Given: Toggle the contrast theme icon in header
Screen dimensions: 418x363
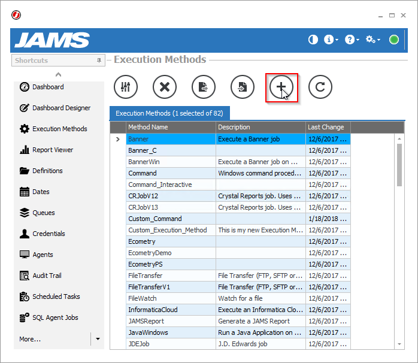Looking at the screenshot, I should pyautogui.click(x=313, y=40).
